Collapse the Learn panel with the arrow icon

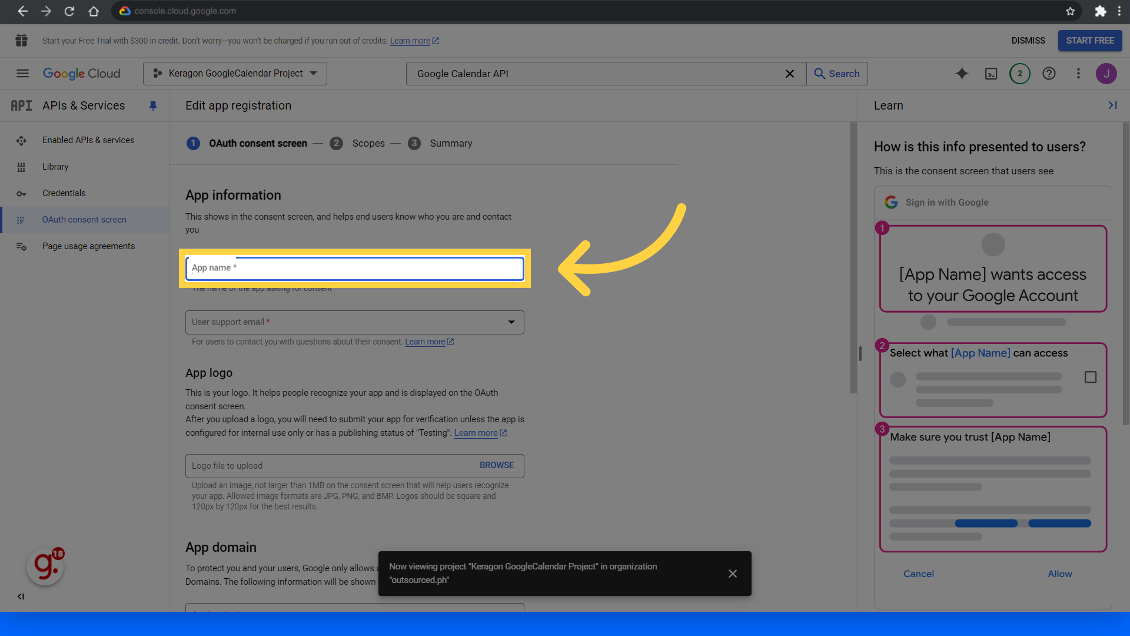pyautogui.click(x=1112, y=105)
